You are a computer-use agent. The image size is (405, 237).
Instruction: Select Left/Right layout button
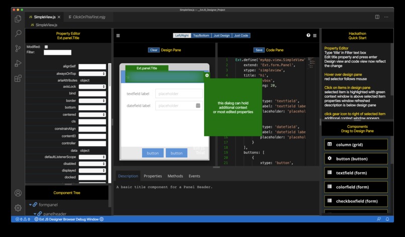point(182,36)
